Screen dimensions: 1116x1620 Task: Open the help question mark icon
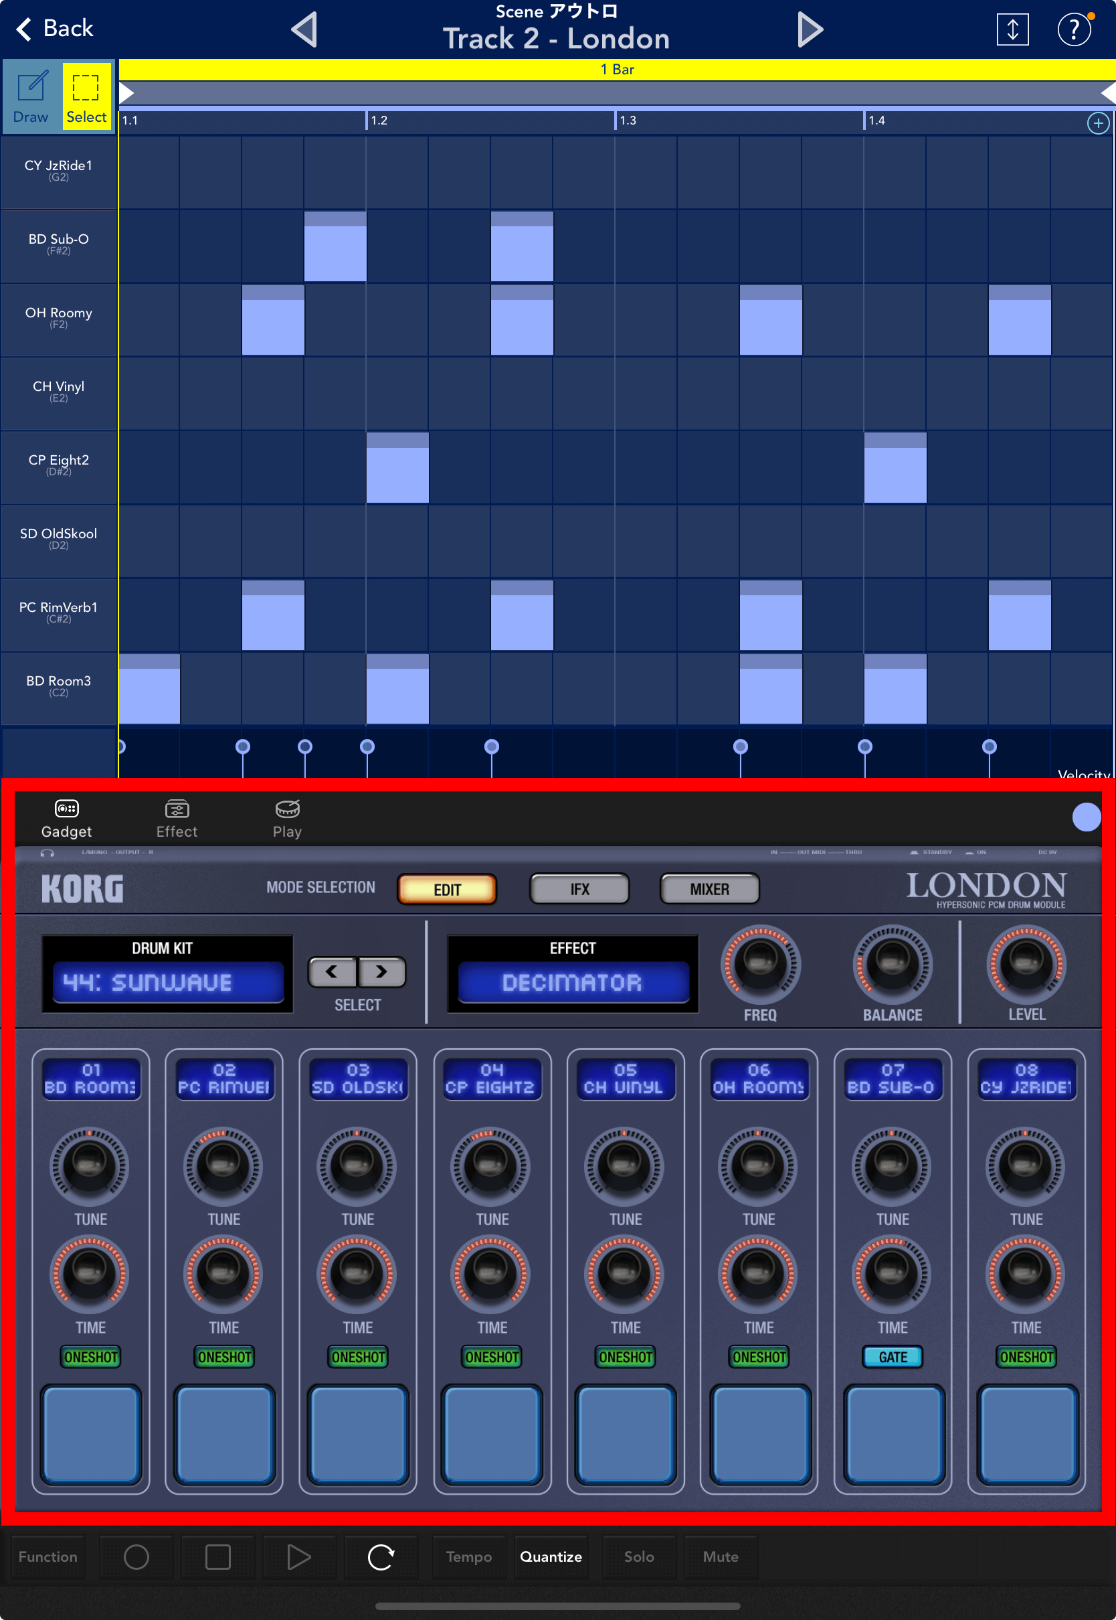[x=1074, y=29]
